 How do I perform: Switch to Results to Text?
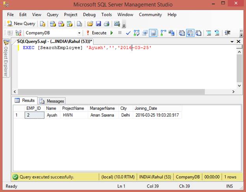point(182,33)
